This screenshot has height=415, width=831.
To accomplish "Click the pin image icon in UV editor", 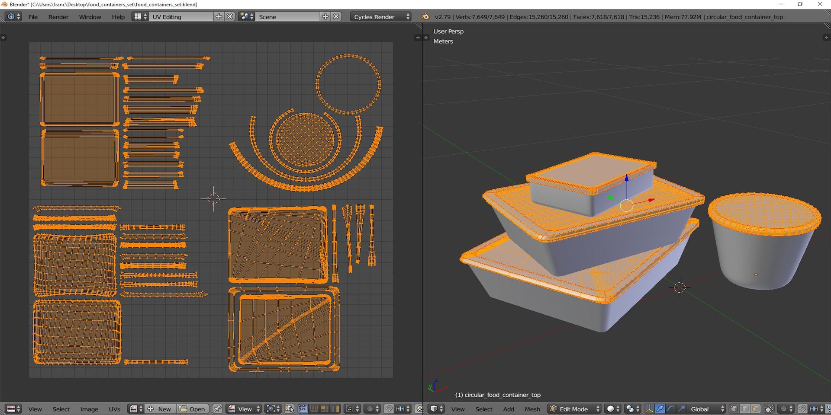I will click(217, 409).
